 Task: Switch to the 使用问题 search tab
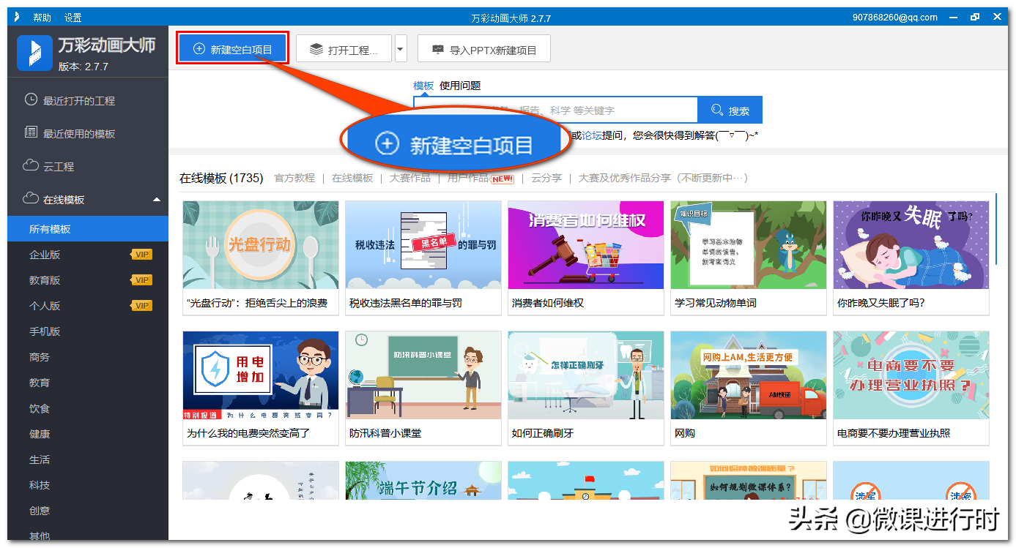coord(460,86)
